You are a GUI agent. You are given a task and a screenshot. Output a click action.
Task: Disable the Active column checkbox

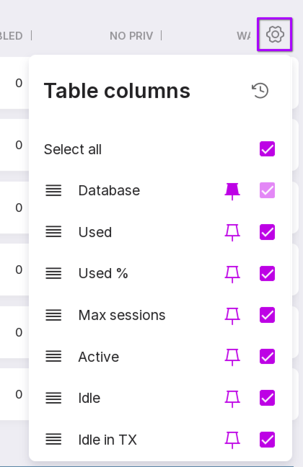tap(267, 357)
